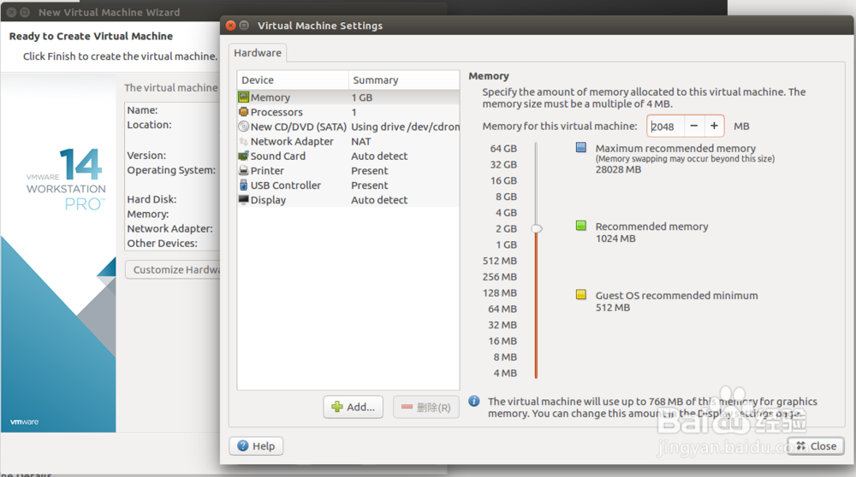Image resolution: width=856 pixels, height=477 pixels.
Task: Click the 256 MB scale label
Action: pos(500,277)
